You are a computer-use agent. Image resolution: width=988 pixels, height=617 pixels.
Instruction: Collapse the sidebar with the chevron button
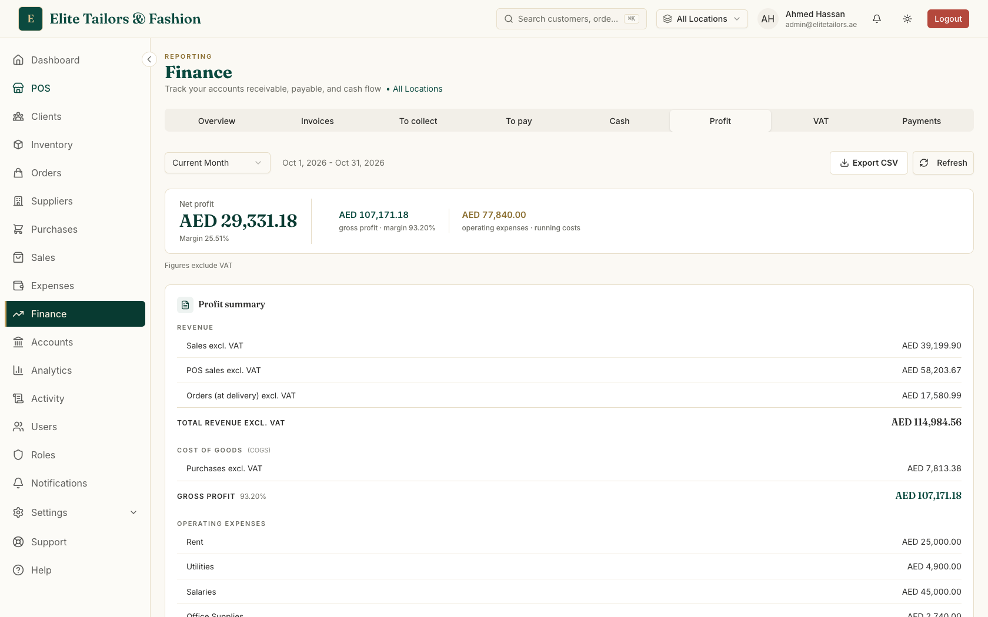coord(149,59)
